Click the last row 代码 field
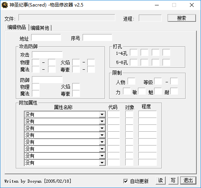 click(x=114, y=162)
